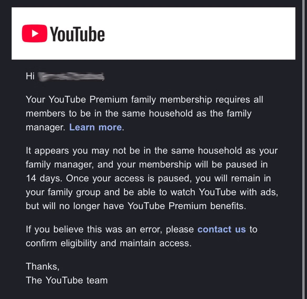Click the but will no longer have line
This screenshot has height=299, width=307.
[x=136, y=206]
